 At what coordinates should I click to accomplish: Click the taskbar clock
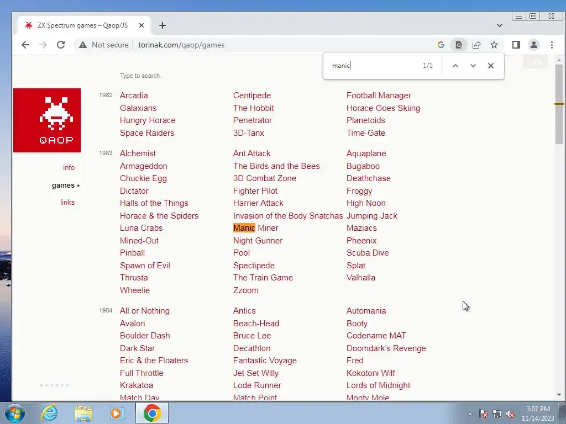point(538,414)
